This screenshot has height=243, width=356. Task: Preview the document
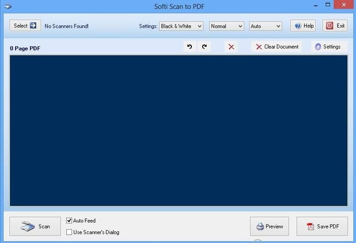coord(269,226)
